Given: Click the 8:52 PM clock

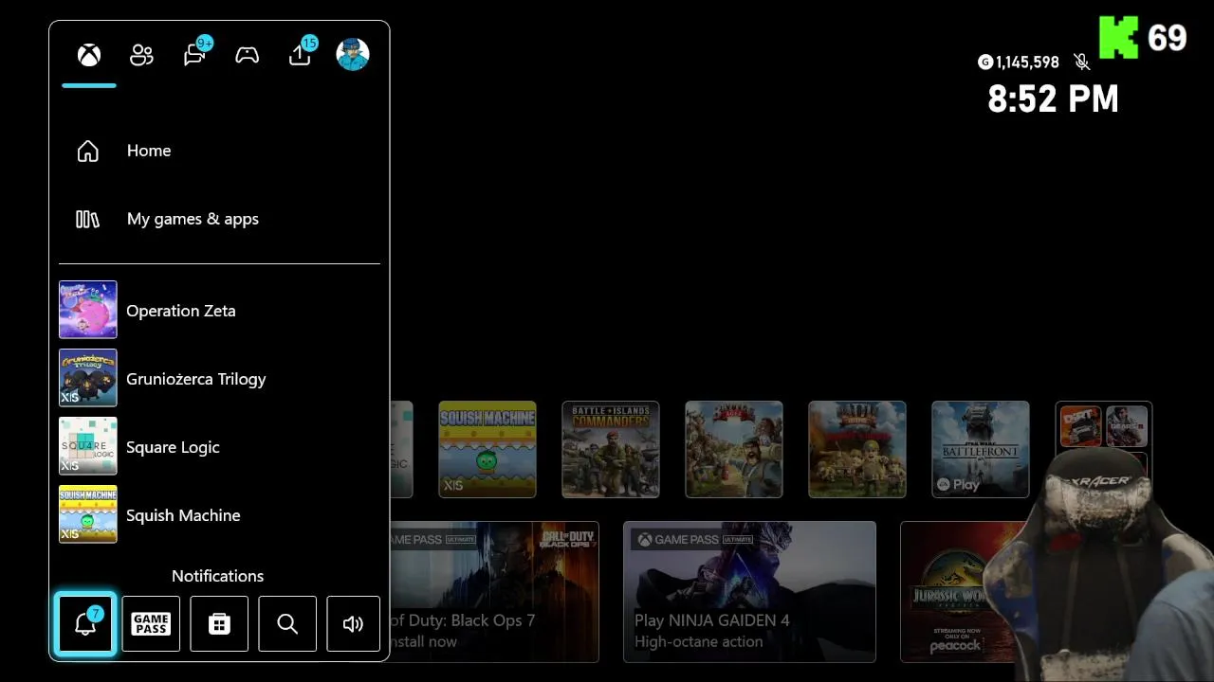Looking at the screenshot, I should tap(1053, 99).
